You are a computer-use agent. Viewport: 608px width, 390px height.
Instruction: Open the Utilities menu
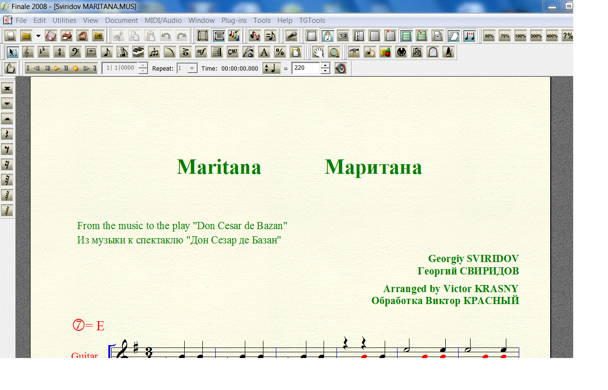pyautogui.click(x=64, y=21)
